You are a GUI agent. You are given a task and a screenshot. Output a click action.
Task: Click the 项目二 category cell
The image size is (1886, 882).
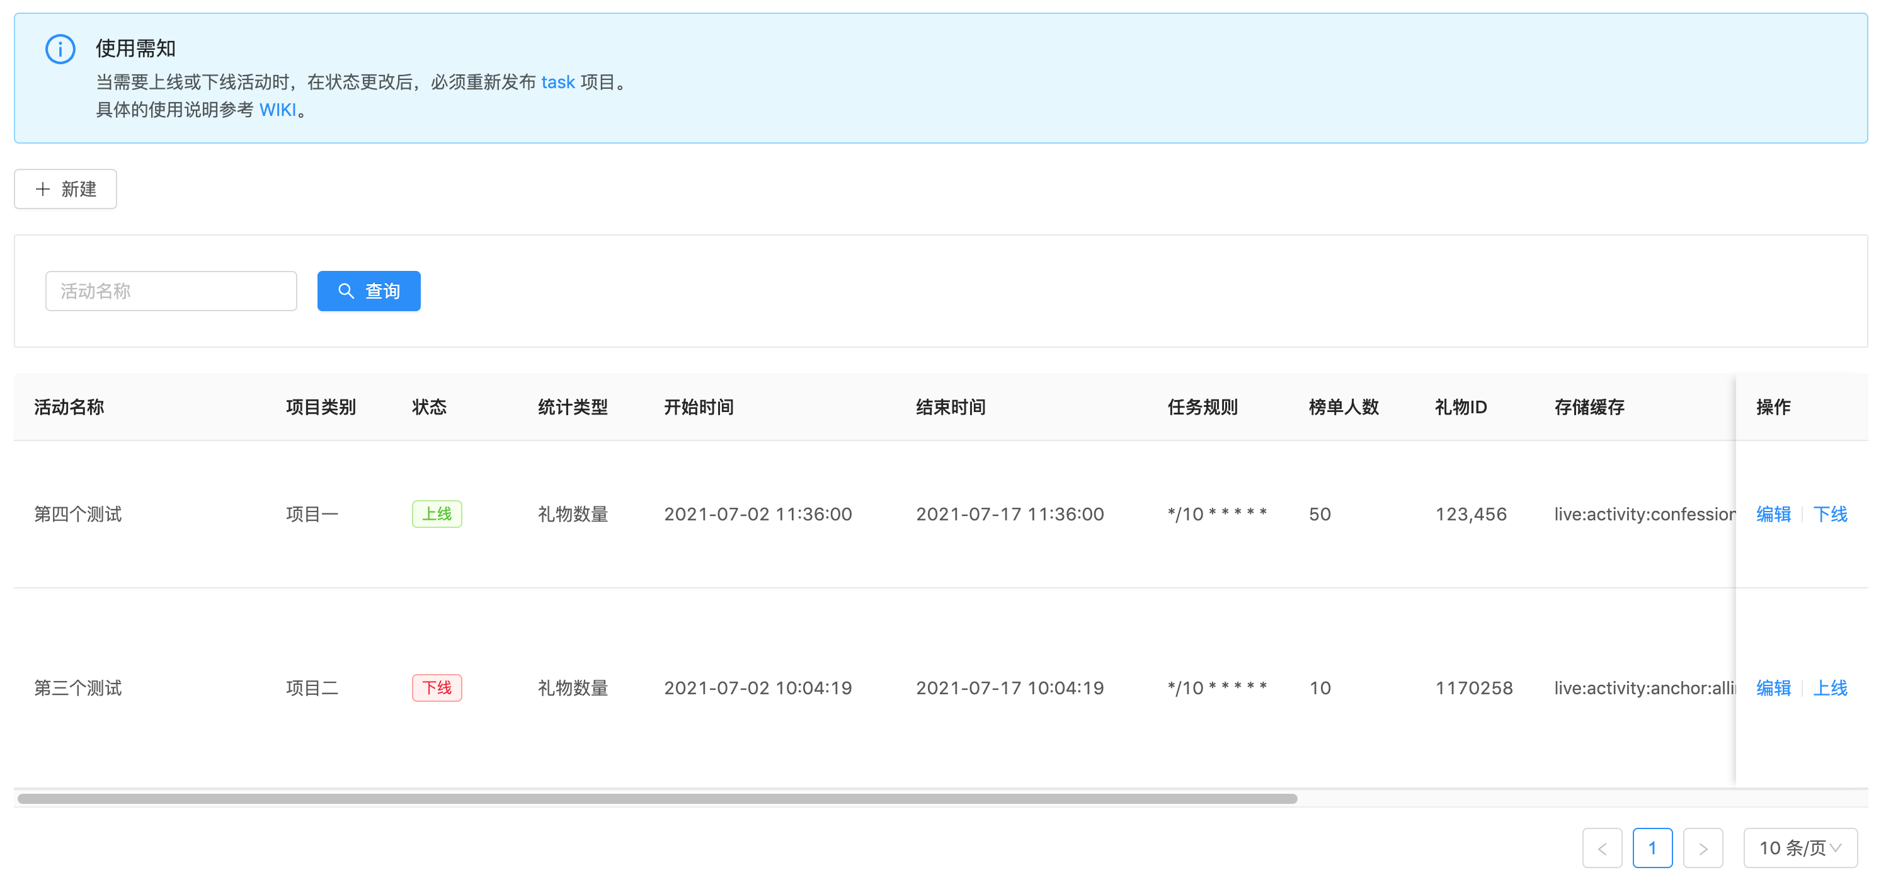tap(312, 688)
